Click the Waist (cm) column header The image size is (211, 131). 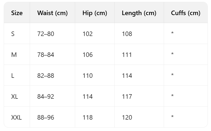tap(52, 13)
